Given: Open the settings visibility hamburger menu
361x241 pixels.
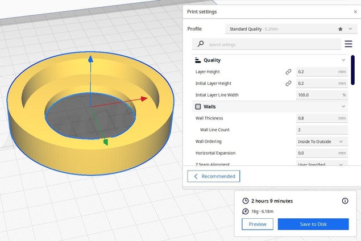Looking at the screenshot, I should click(x=348, y=44).
